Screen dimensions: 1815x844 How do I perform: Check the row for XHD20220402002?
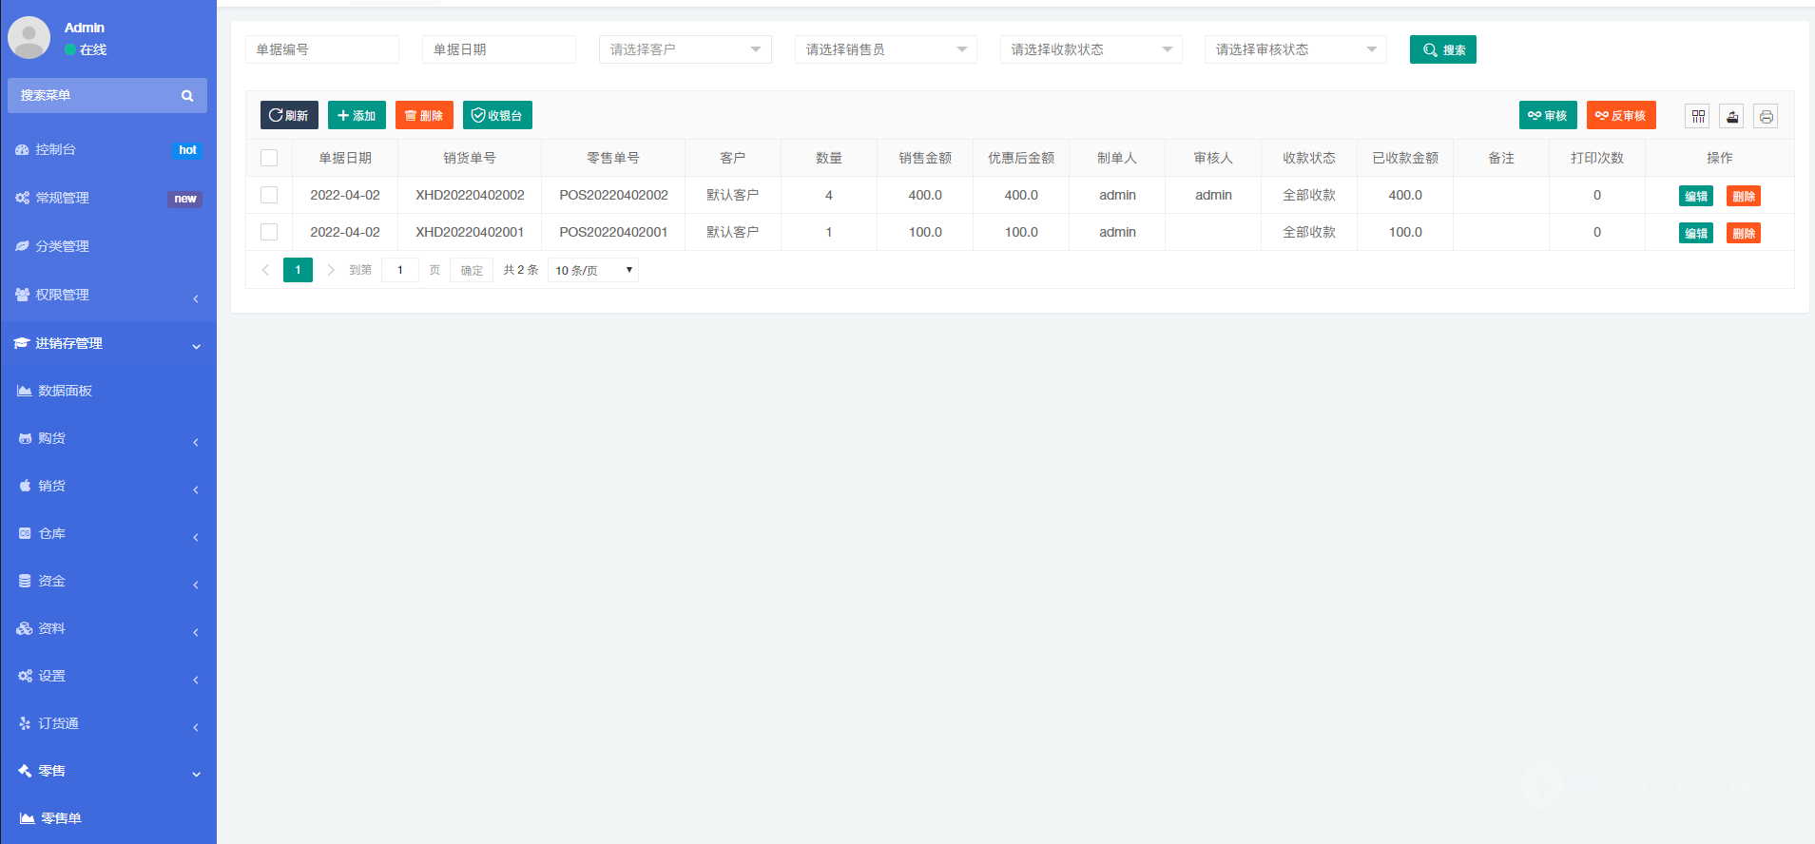(269, 195)
